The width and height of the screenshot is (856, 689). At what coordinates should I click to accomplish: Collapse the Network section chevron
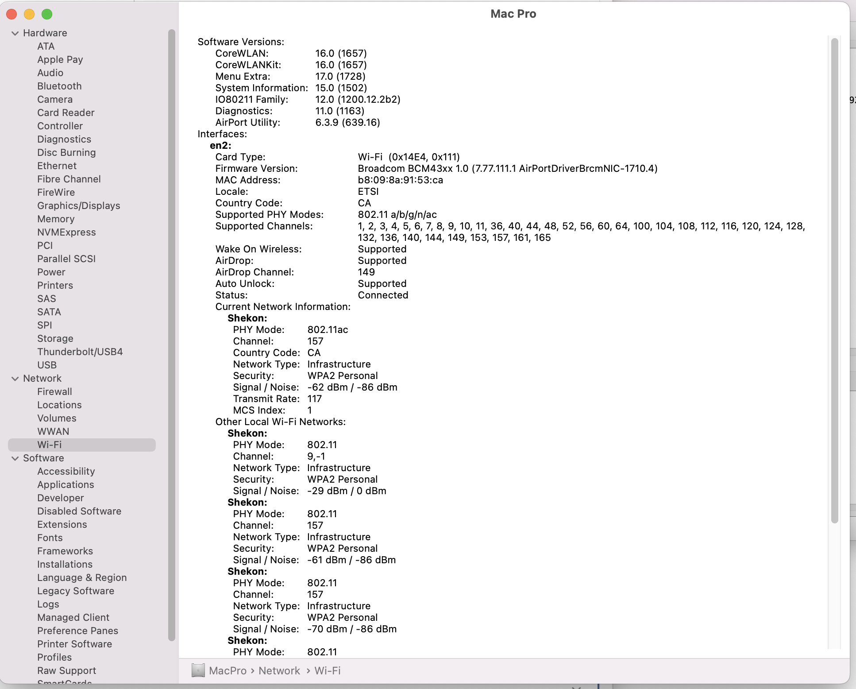[15, 379]
